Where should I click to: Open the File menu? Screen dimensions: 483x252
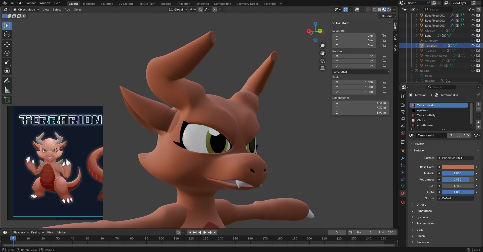pyautogui.click(x=11, y=3)
